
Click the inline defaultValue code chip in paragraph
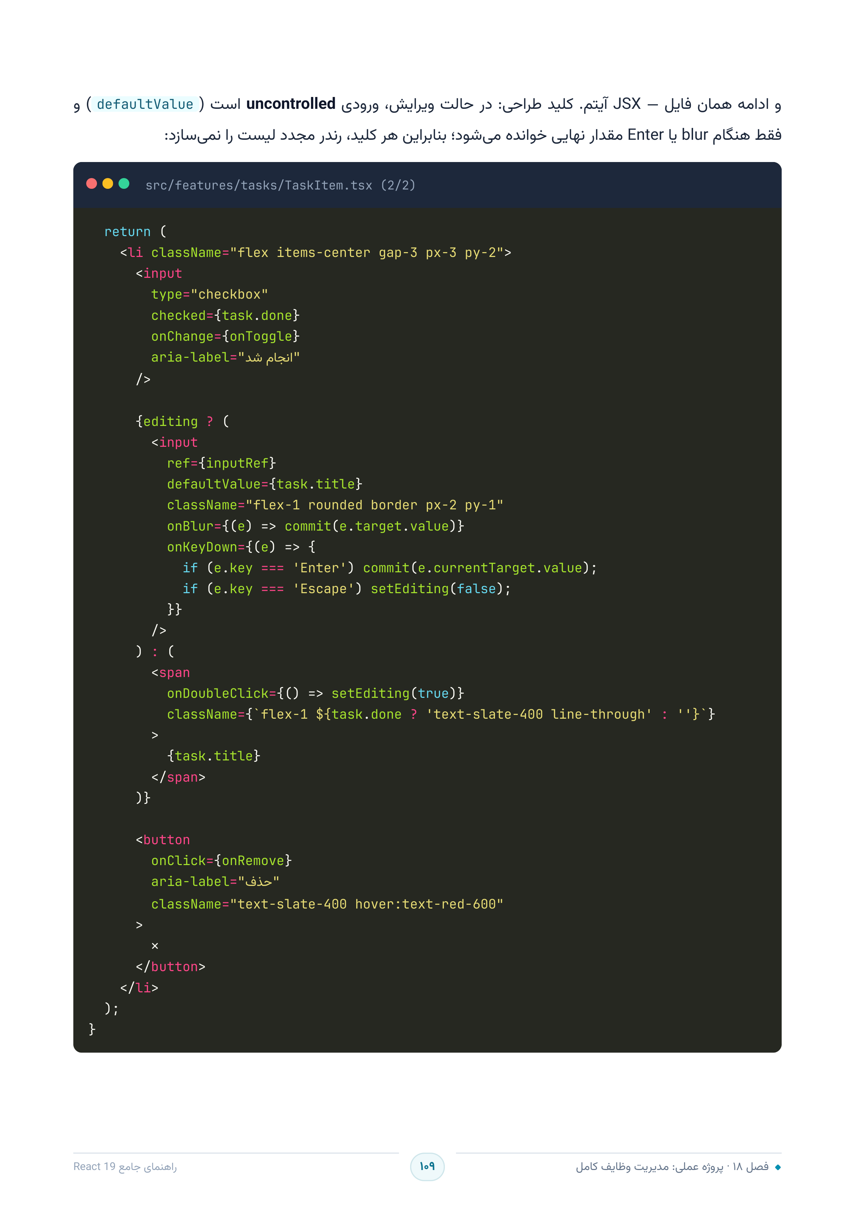click(145, 104)
